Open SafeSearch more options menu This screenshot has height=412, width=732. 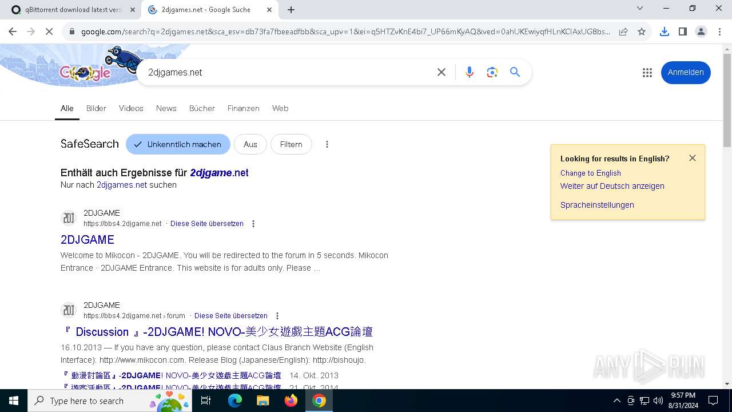327,144
